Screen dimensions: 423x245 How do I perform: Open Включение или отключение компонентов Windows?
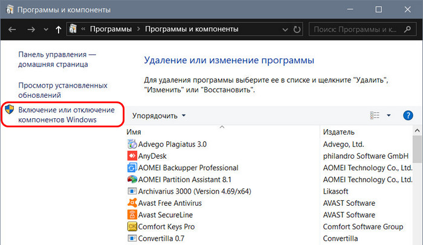[66, 115]
